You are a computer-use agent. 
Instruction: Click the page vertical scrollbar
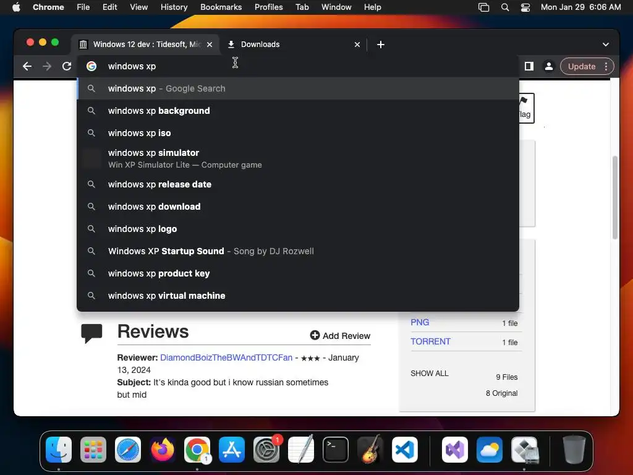point(615,197)
